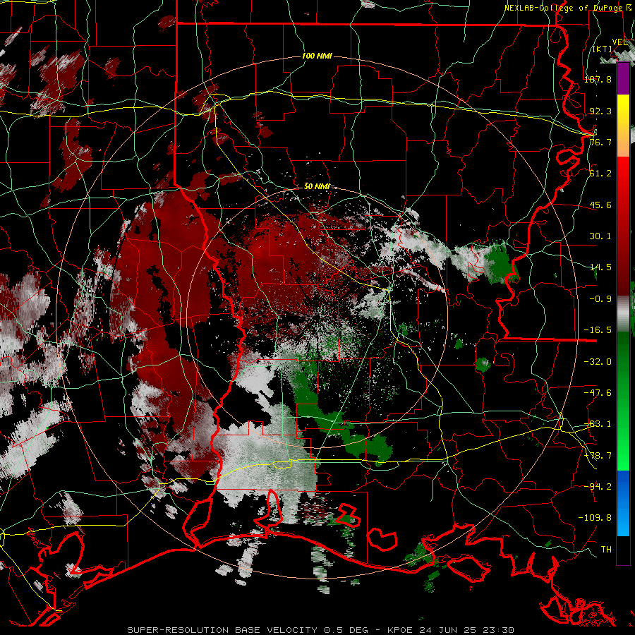The image size is (635, 635).
Task: Select the -47.6 scale value
Action: (598, 393)
